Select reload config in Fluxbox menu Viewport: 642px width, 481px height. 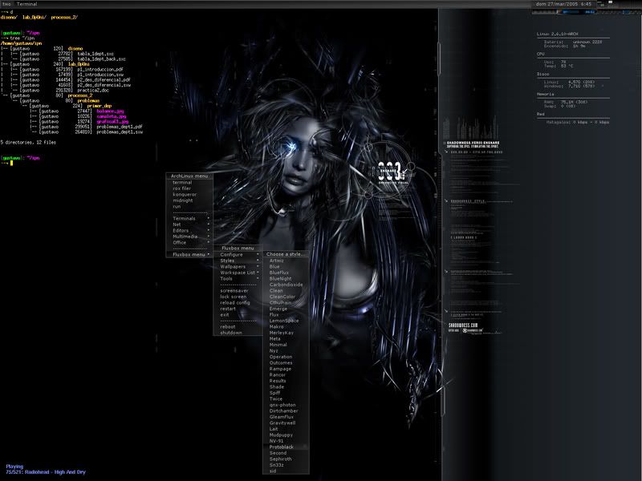235,302
